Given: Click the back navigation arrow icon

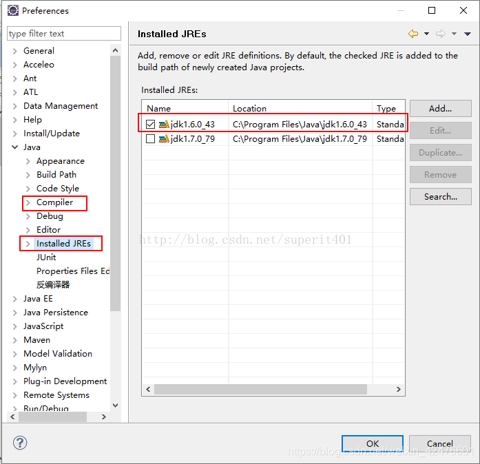Looking at the screenshot, I should [413, 33].
